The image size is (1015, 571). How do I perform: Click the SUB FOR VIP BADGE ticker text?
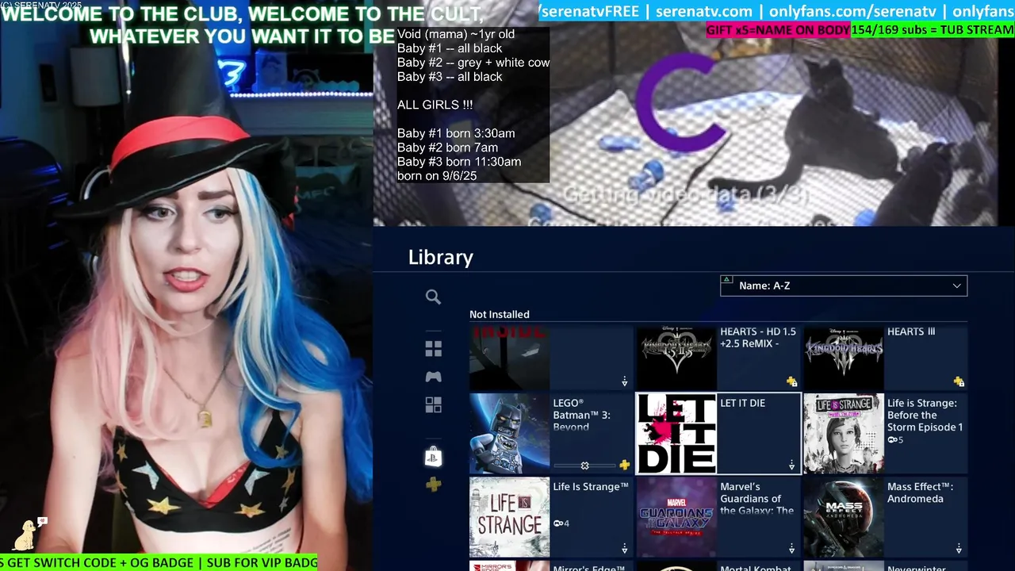tap(262, 562)
